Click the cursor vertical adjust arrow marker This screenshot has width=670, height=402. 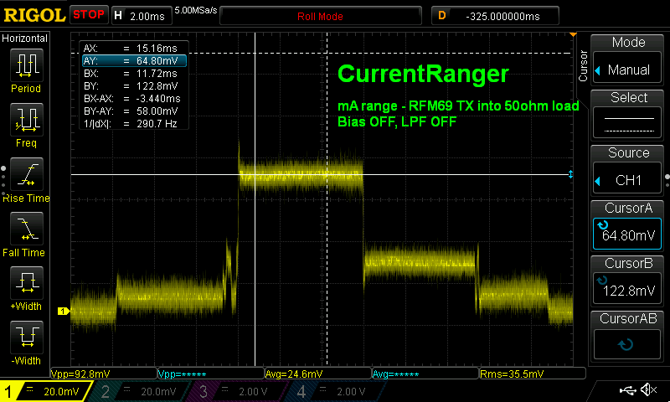(x=570, y=174)
